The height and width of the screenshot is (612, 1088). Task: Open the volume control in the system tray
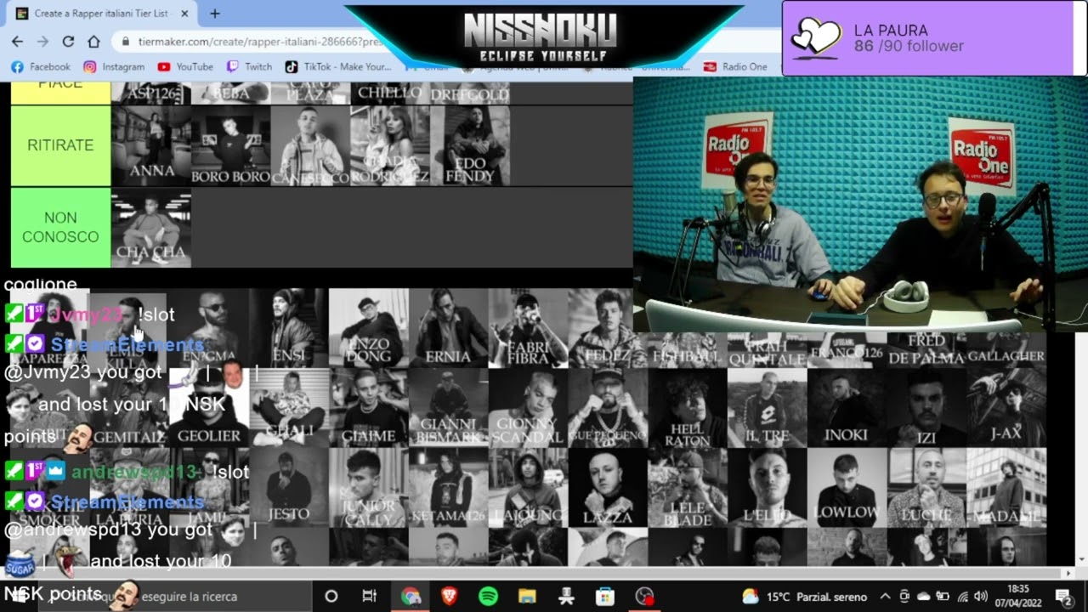(982, 596)
